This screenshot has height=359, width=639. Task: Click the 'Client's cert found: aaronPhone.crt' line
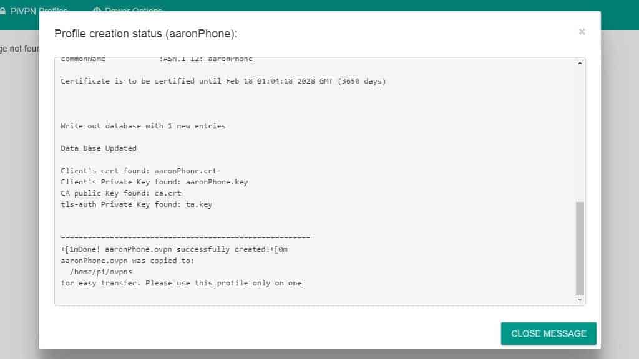point(139,171)
